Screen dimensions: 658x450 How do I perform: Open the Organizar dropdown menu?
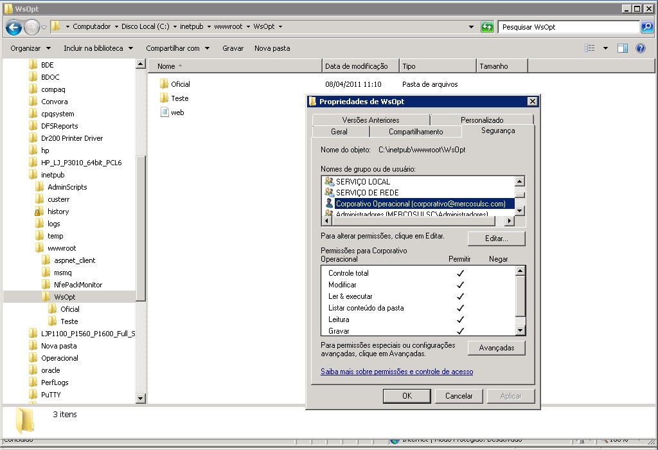click(30, 48)
